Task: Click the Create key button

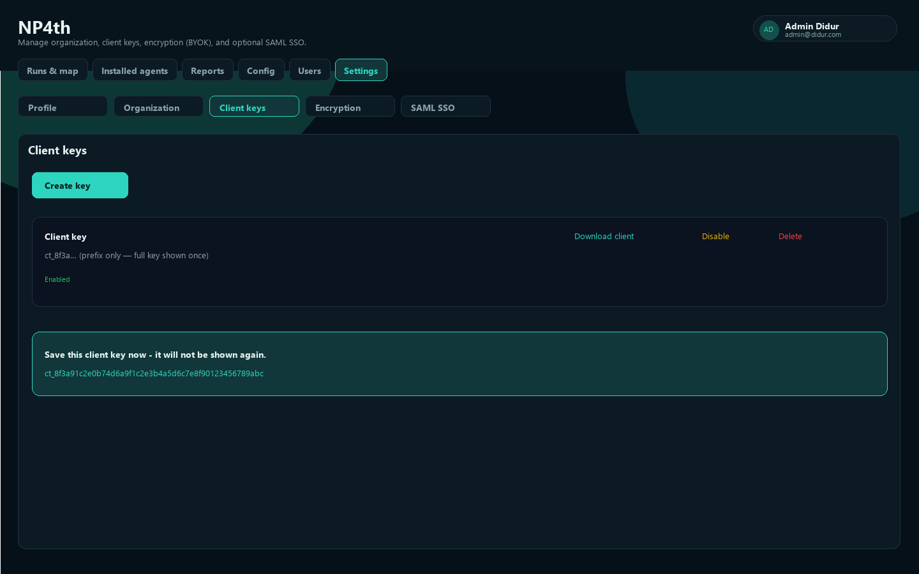Action: (80, 186)
